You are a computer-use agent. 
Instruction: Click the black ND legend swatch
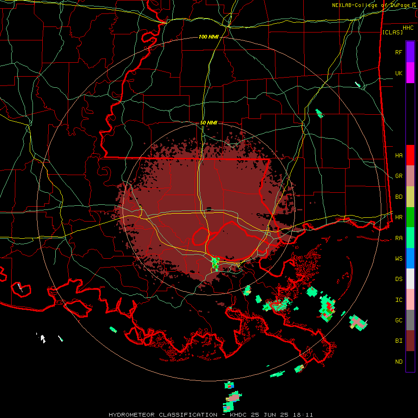(410, 361)
